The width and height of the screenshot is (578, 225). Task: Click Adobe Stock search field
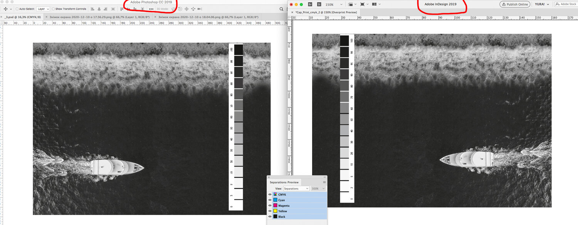566,4
